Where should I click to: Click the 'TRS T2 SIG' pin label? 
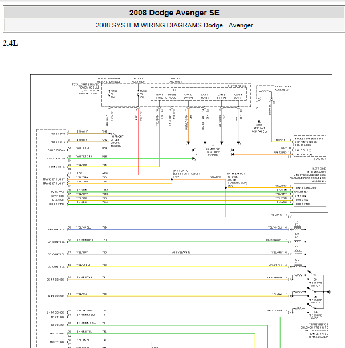(x=58, y=325)
